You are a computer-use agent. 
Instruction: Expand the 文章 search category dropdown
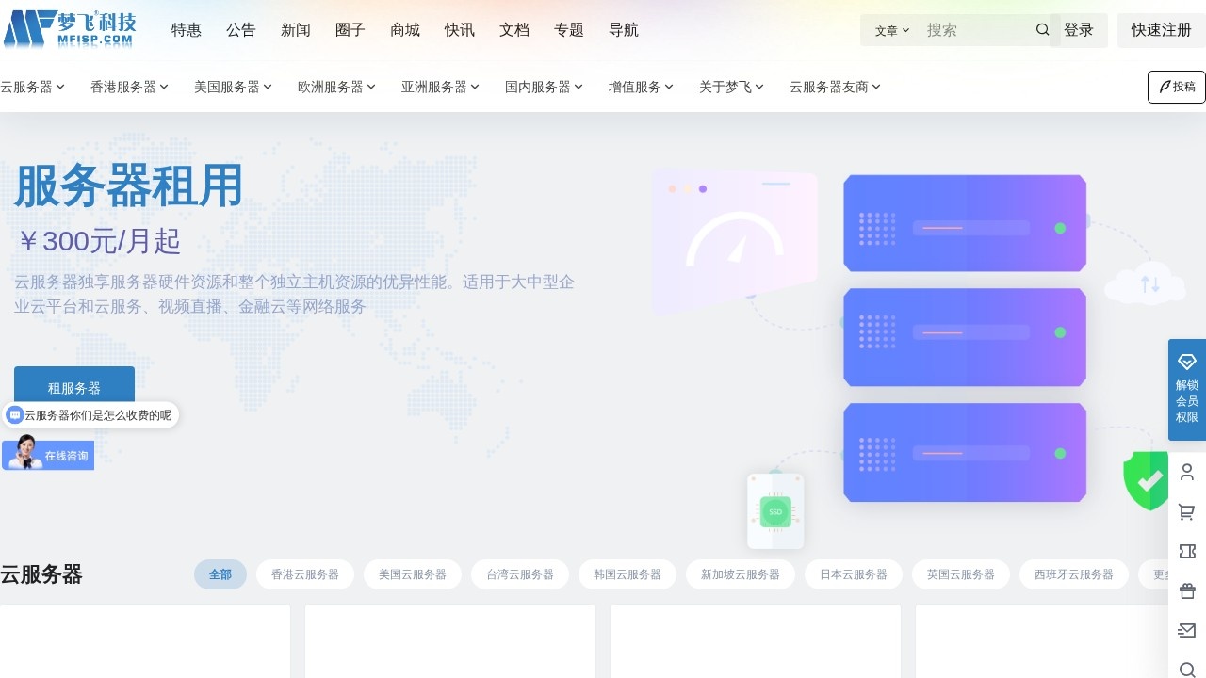tap(889, 29)
